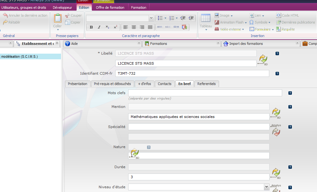Expand the Niveau d'étude dropdown
This screenshot has width=317, height=192.
(x=266, y=187)
